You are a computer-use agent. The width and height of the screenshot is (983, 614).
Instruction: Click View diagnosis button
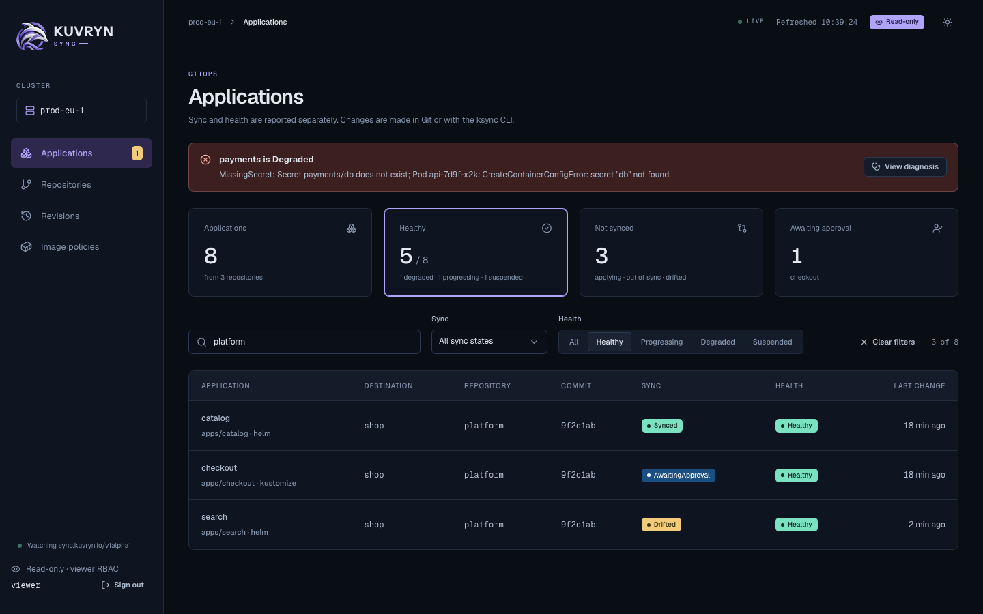point(905,167)
